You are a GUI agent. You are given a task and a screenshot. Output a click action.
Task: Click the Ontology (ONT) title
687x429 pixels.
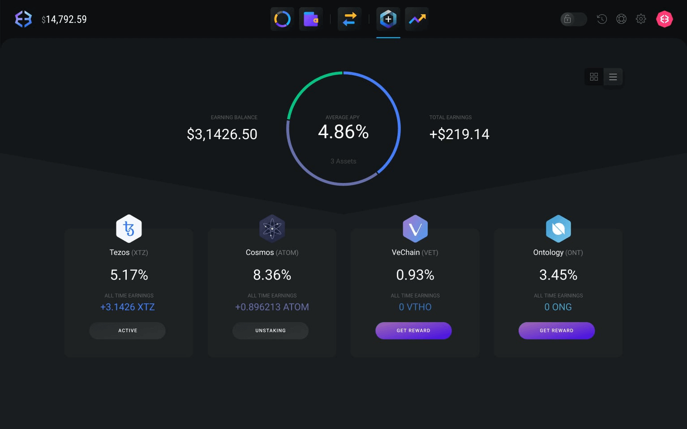coord(558,252)
